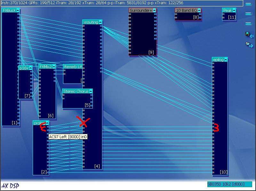Viewport: 256px width, 191px height.
Task: Select the xrouting module title
Action: click(91, 22)
